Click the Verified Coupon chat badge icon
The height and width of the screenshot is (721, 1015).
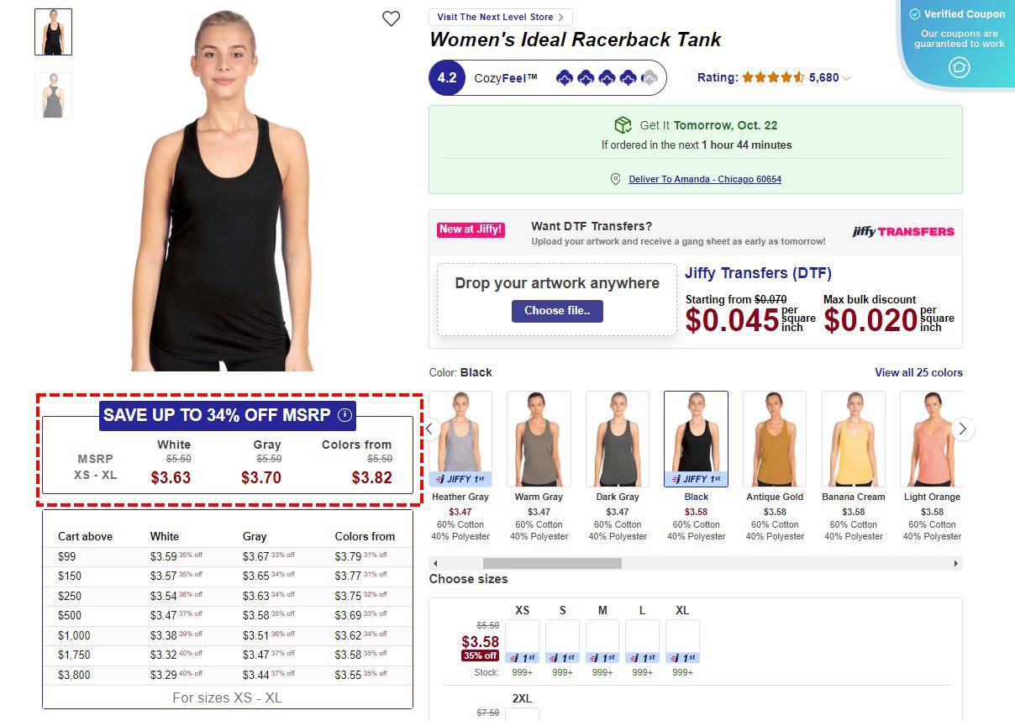(959, 67)
